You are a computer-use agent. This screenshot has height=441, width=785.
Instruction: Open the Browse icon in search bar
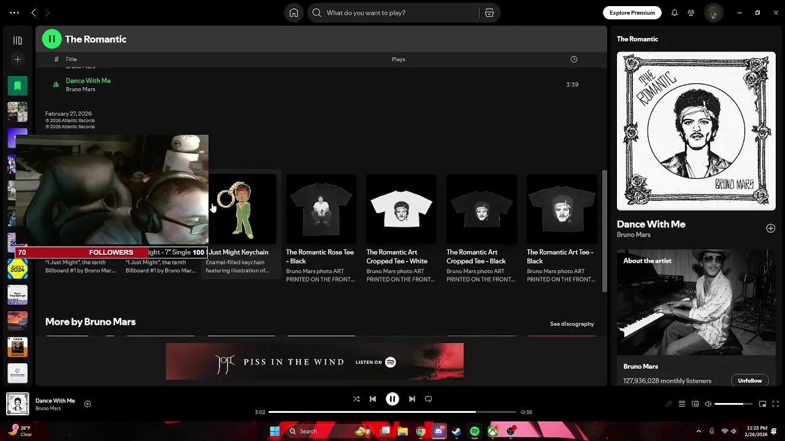(x=489, y=13)
